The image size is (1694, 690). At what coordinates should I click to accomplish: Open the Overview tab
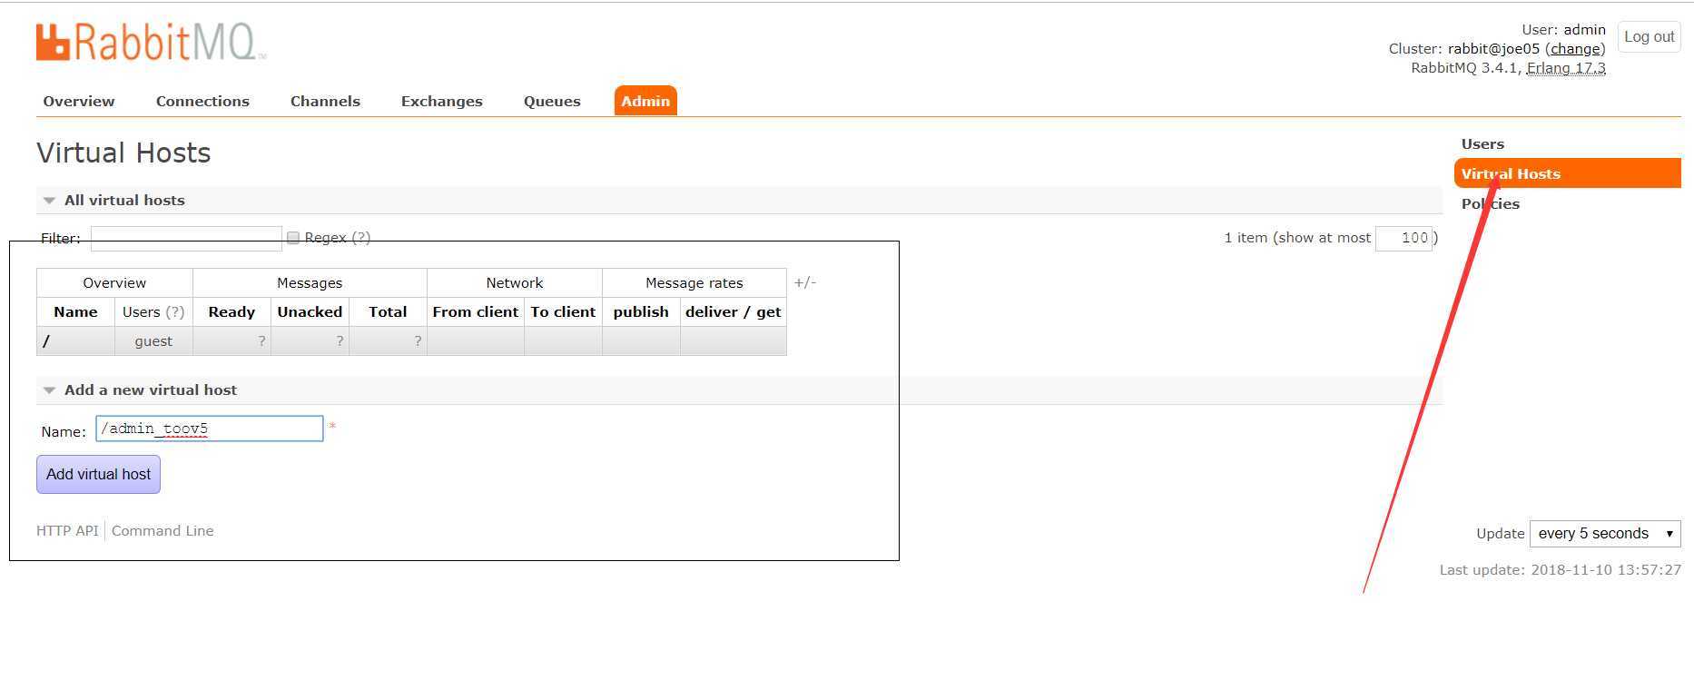pos(79,101)
